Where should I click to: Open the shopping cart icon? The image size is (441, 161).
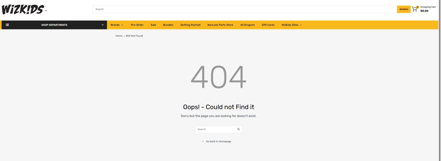414,9
